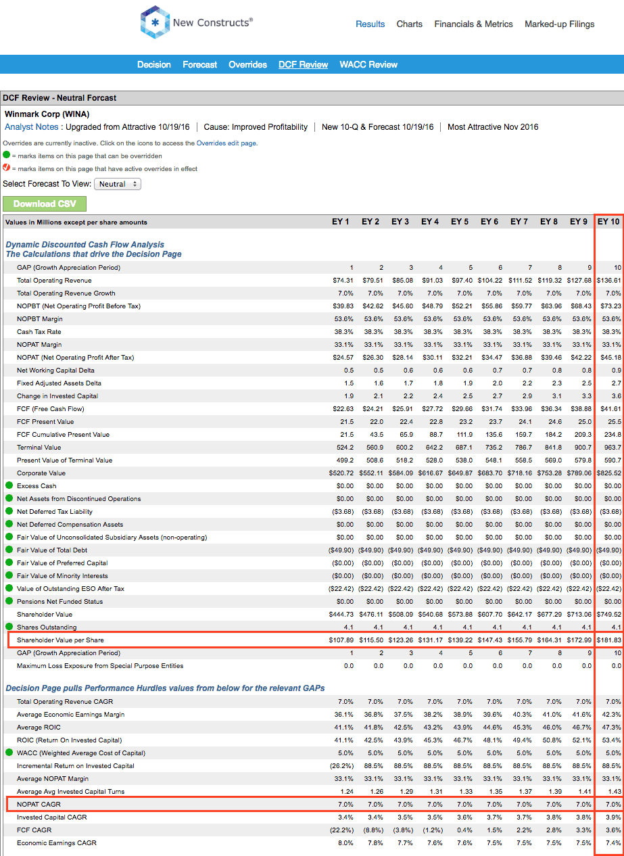624x856 pixels.
Task: Click the Dynamic Discounted Cash Flow Analysis heading
Action: [85, 245]
